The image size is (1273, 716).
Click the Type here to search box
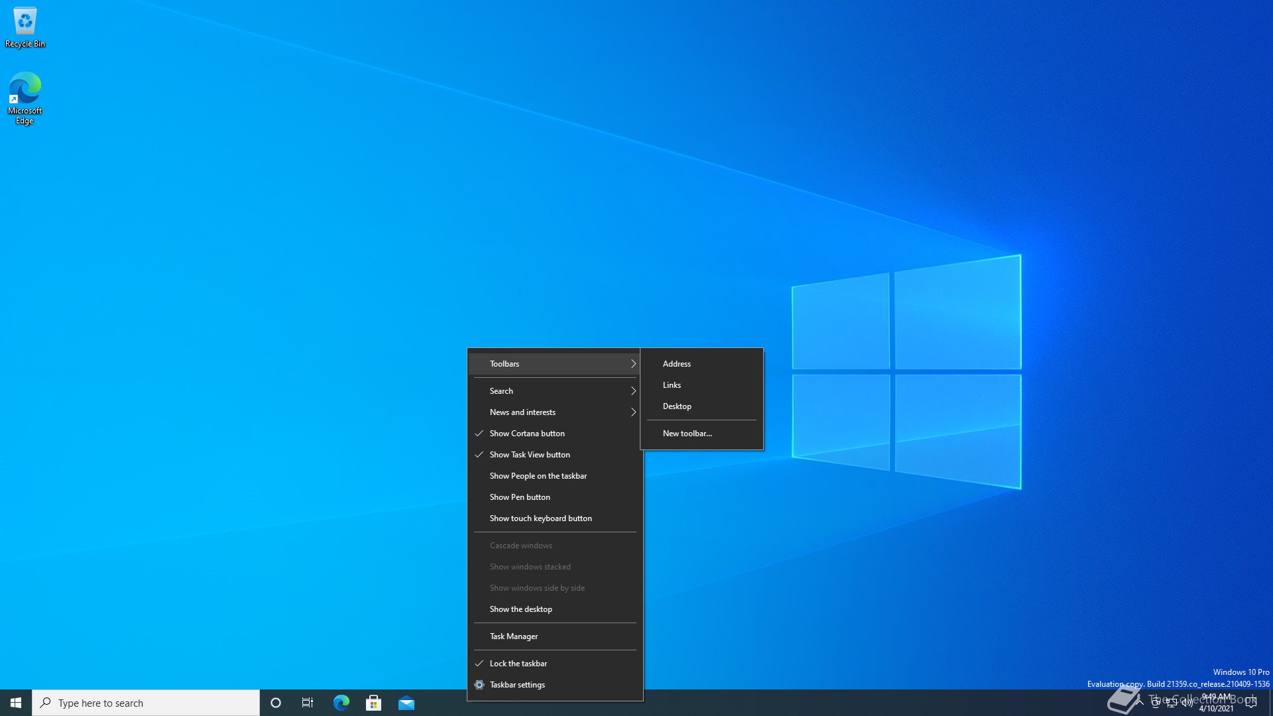[146, 703]
